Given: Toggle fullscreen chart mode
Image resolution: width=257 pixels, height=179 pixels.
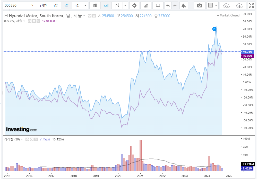Looking at the screenshot, I should [x=251, y=6].
